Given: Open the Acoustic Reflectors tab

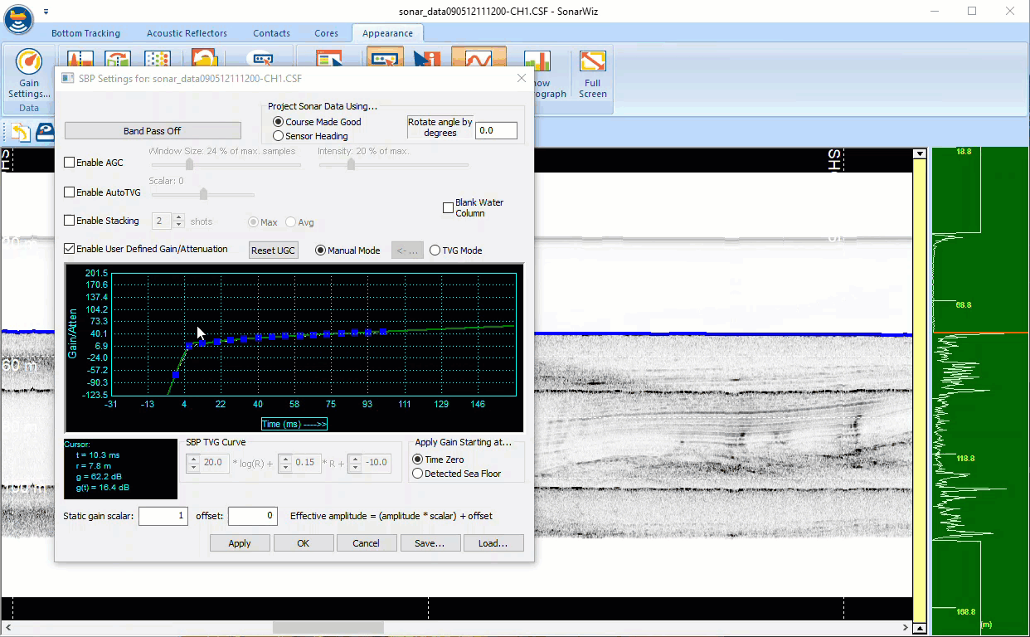Looking at the screenshot, I should click(x=187, y=33).
